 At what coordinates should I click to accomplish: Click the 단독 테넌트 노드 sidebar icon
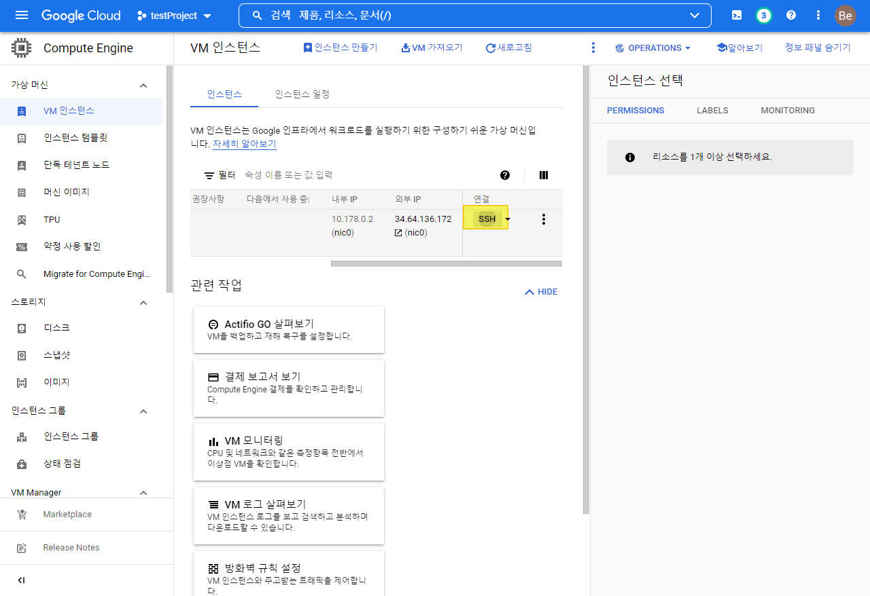click(x=22, y=166)
